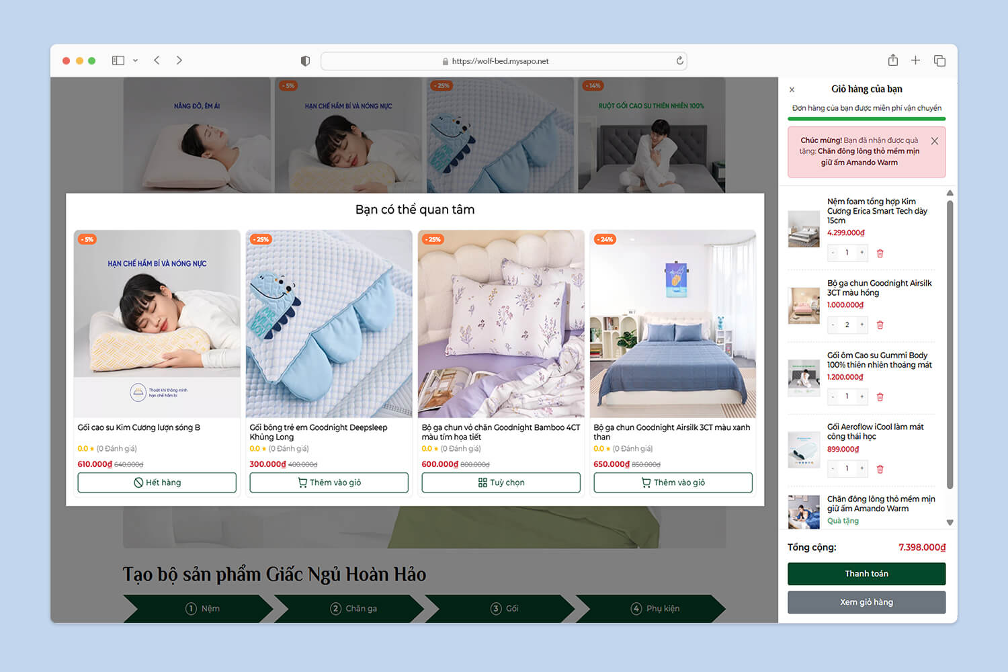Click the cart scrollbar down arrow

tap(950, 522)
